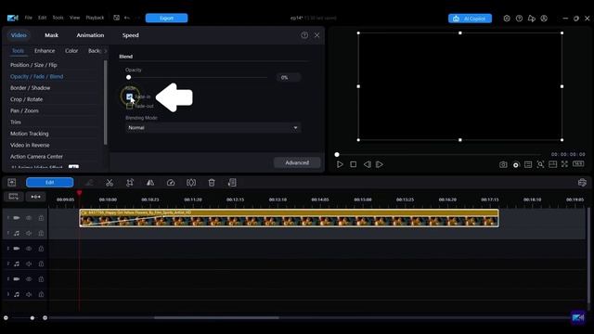Click the snap markers icon beside track manager
The height and width of the screenshot is (334, 594).
tap(35, 197)
